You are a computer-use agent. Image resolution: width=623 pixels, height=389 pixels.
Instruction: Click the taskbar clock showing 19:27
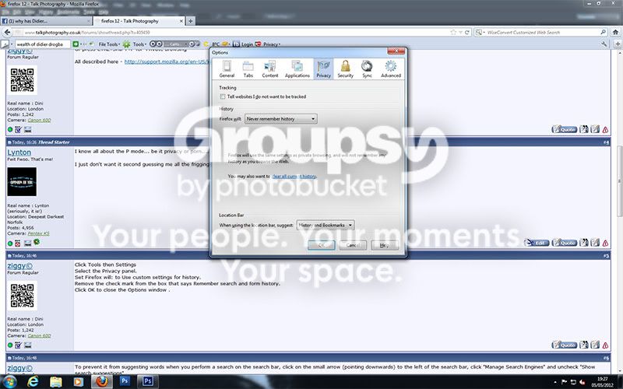602,382
